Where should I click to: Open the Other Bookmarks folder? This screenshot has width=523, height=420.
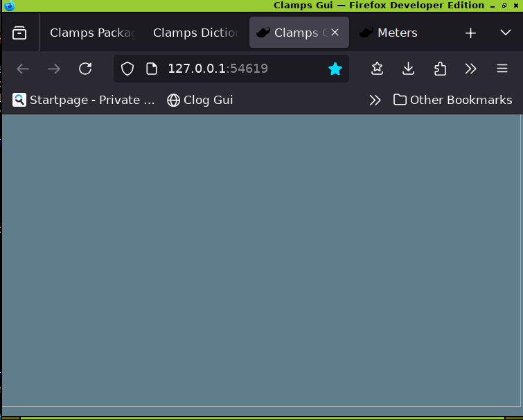coord(452,100)
